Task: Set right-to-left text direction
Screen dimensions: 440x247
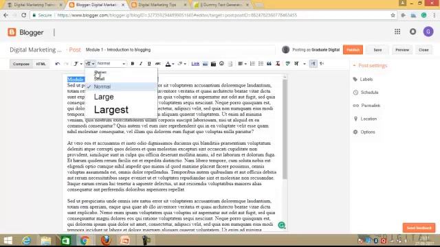Action: pos(322,64)
